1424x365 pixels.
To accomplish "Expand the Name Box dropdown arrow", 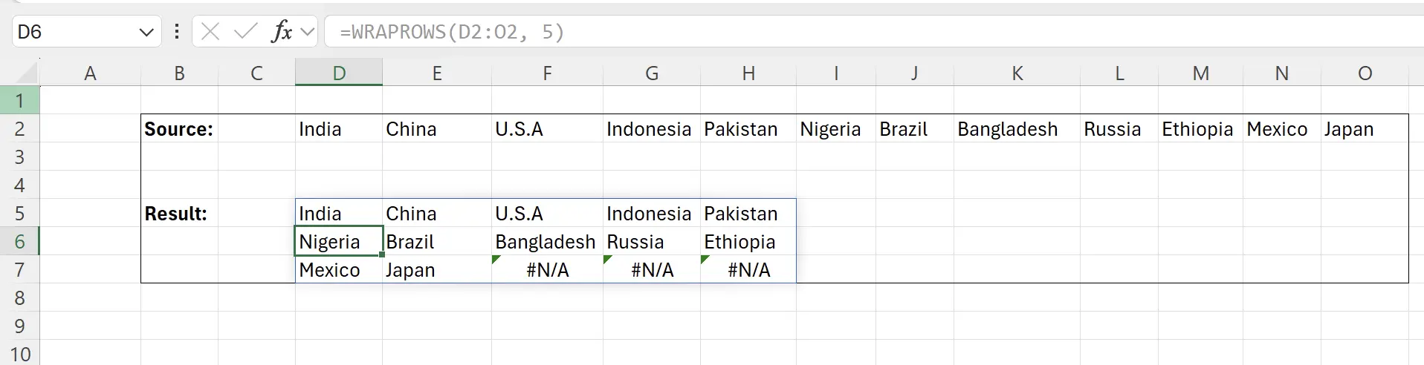I will point(146,32).
